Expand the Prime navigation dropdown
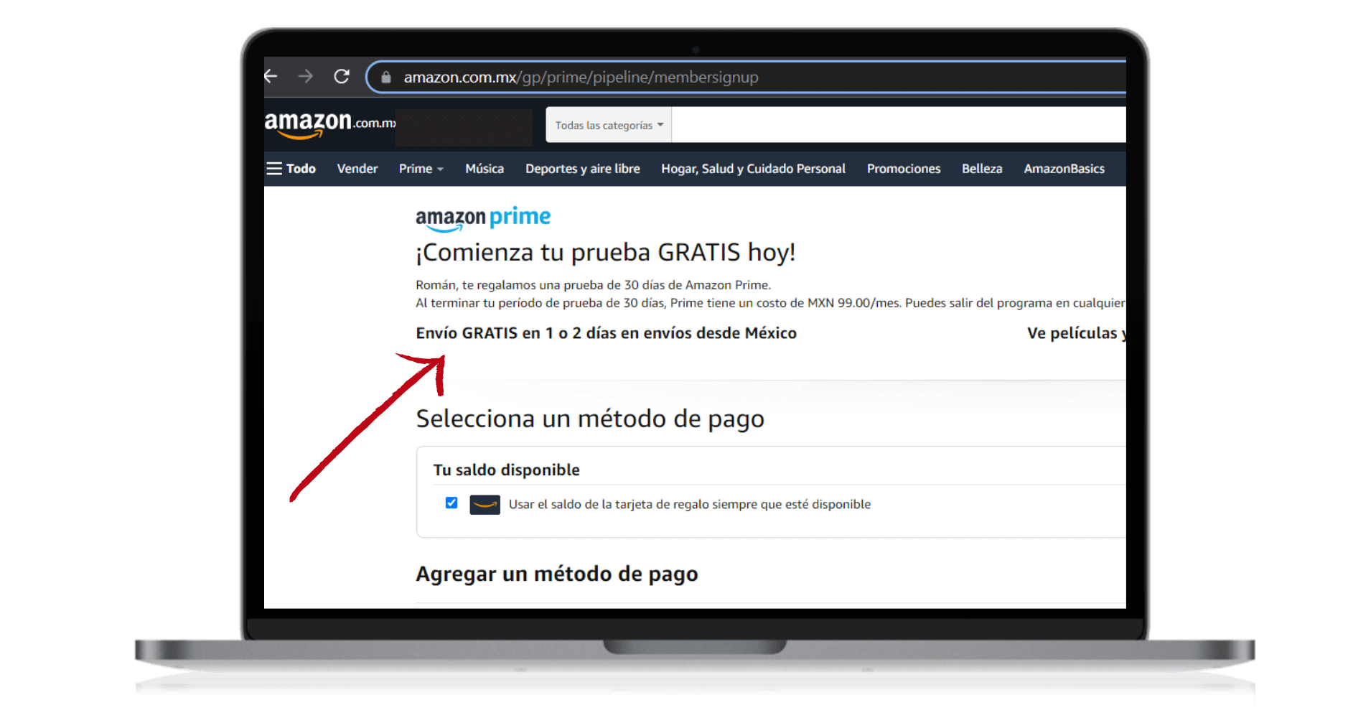 click(421, 169)
